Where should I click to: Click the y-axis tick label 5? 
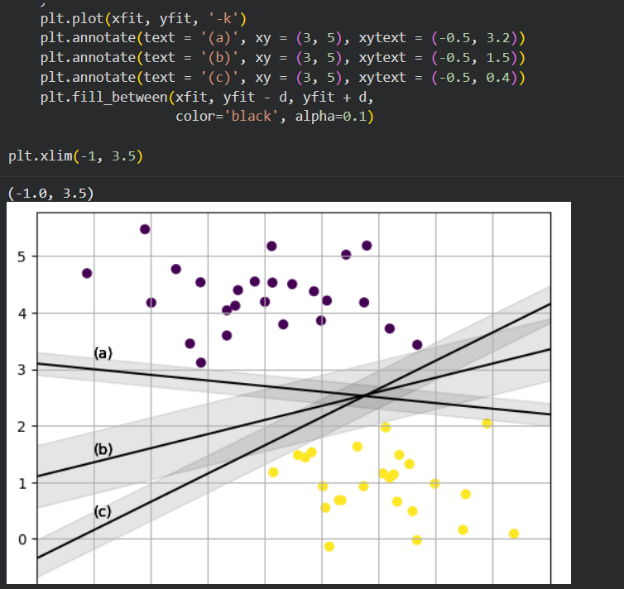pyautogui.click(x=22, y=257)
